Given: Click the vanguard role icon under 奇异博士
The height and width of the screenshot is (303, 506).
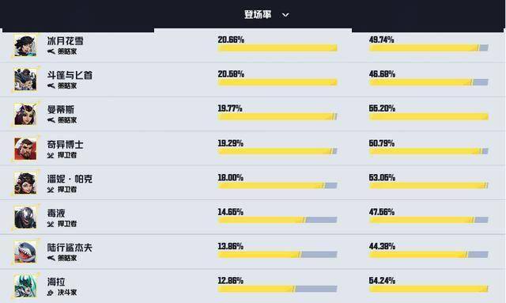Looking at the screenshot, I should [x=51, y=155].
